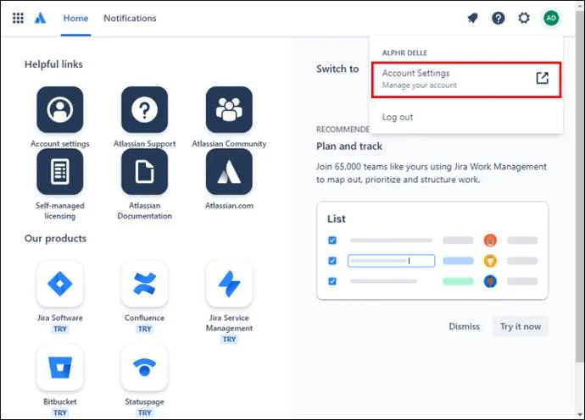This screenshot has width=585, height=420.
Task: Open the Atlassian.com icon
Action: (x=229, y=171)
